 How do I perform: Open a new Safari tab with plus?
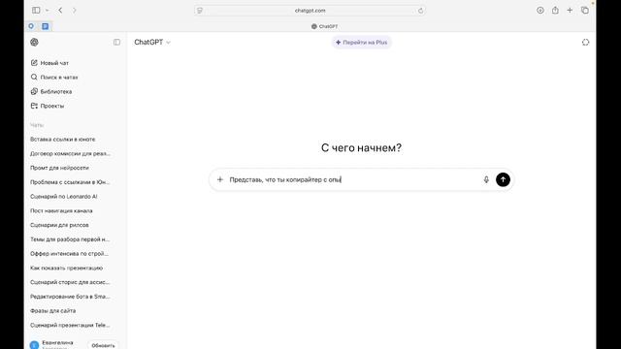click(570, 11)
